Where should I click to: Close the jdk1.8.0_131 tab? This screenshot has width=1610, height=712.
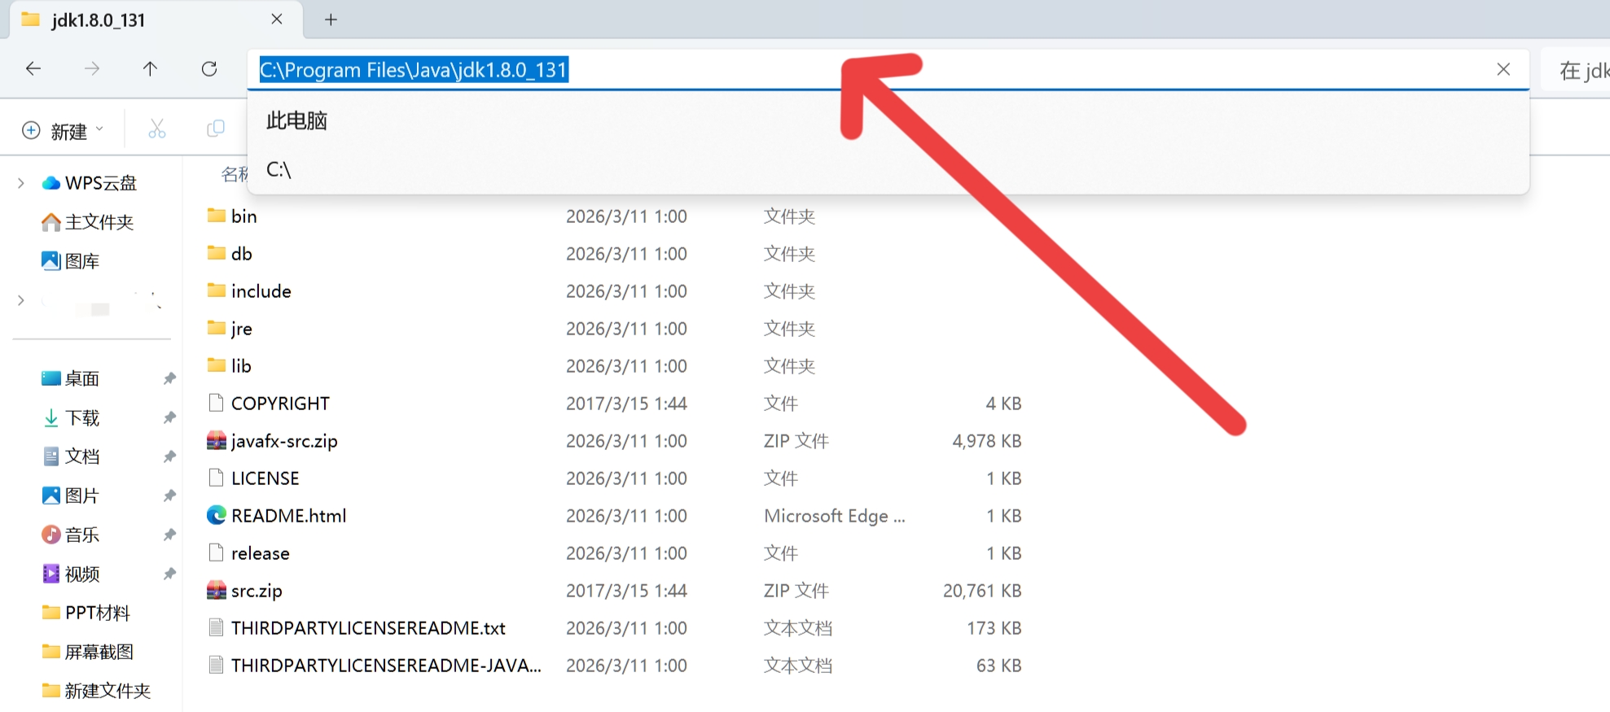pyautogui.click(x=277, y=20)
